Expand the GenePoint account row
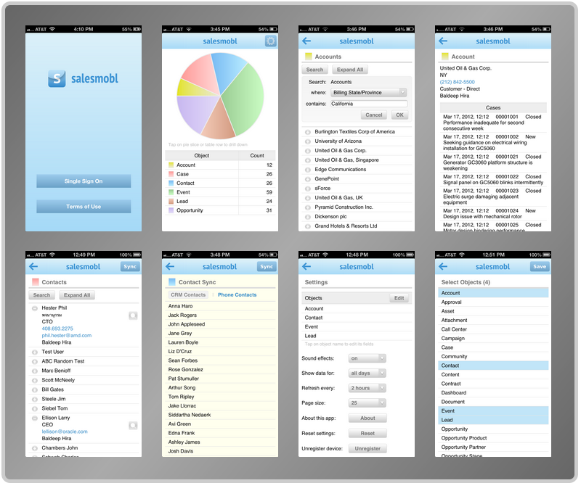Viewport: 581px width, 483px height. click(307, 179)
